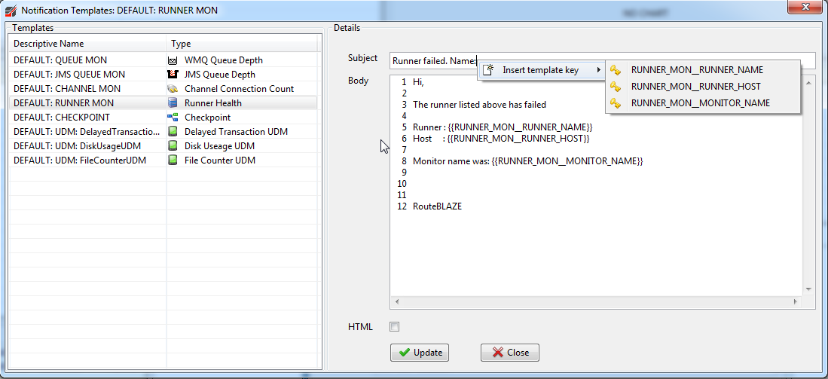Pick RUNNER_MON__MONITOR_NAME from the submenu

point(700,103)
